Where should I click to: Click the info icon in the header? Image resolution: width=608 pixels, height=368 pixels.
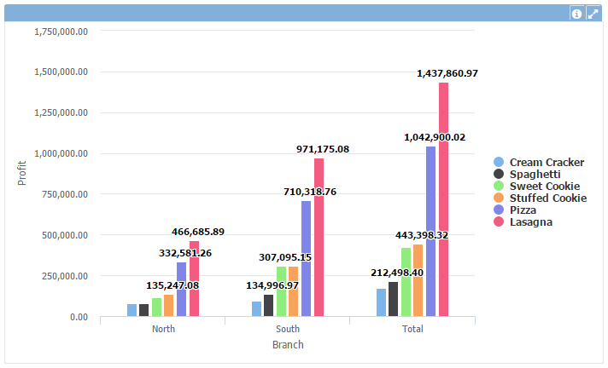point(576,14)
